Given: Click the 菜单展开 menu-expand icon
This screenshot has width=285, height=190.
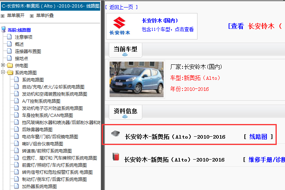Looking at the screenshot, I should 2,16.
